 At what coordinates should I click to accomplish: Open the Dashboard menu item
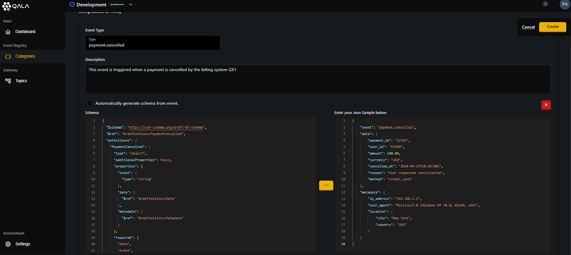pos(25,32)
